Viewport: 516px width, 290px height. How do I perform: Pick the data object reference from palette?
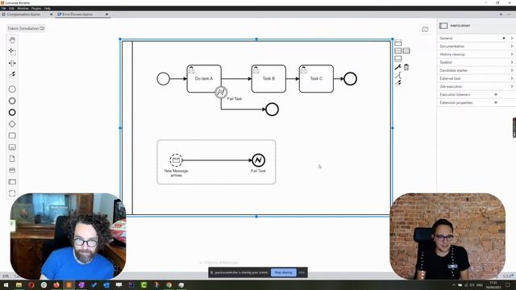[12, 159]
